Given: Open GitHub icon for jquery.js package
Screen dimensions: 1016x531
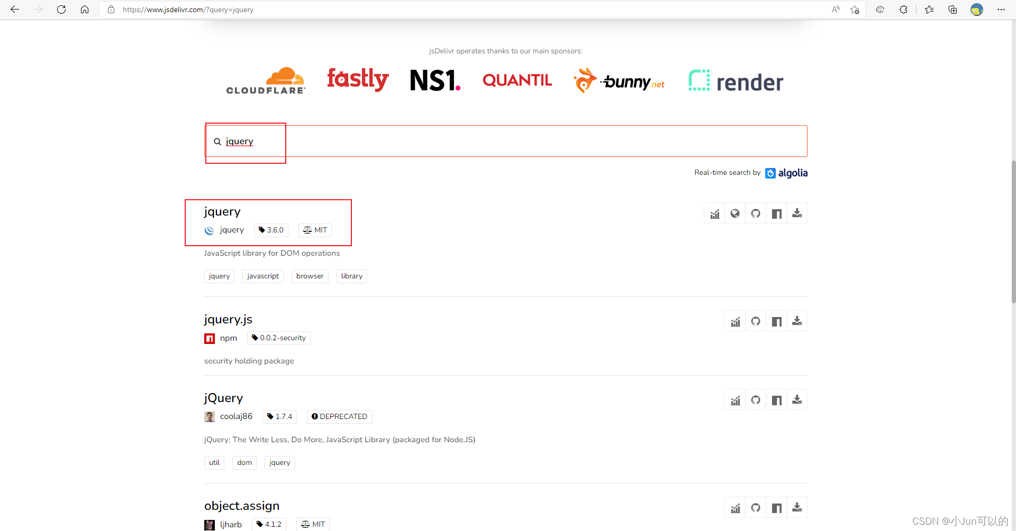Looking at the screenshot, I should (756, 321).
